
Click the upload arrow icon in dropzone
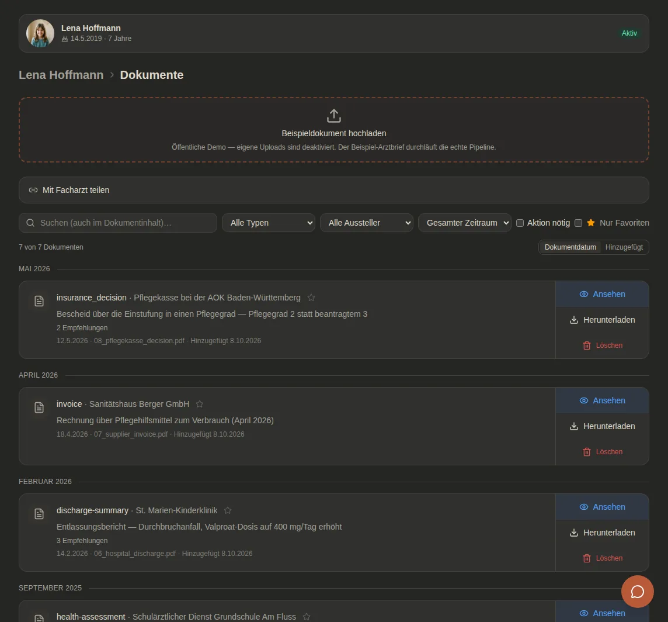click(x=333, y=116)
